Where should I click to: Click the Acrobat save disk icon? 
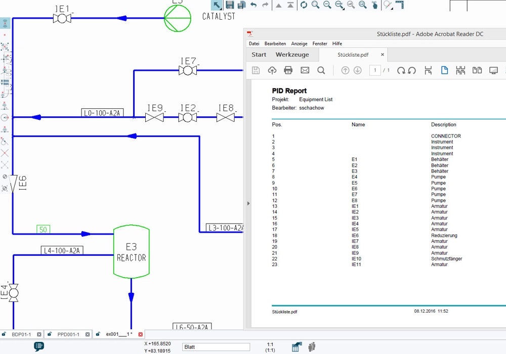[256, 70]
